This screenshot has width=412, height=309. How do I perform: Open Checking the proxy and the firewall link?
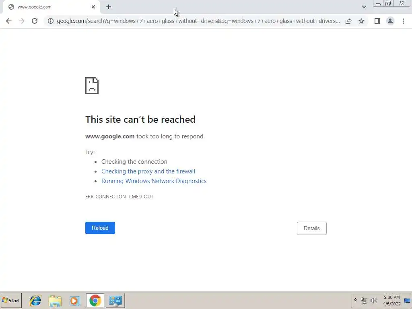pyautogui.click(x=148, y=171)
